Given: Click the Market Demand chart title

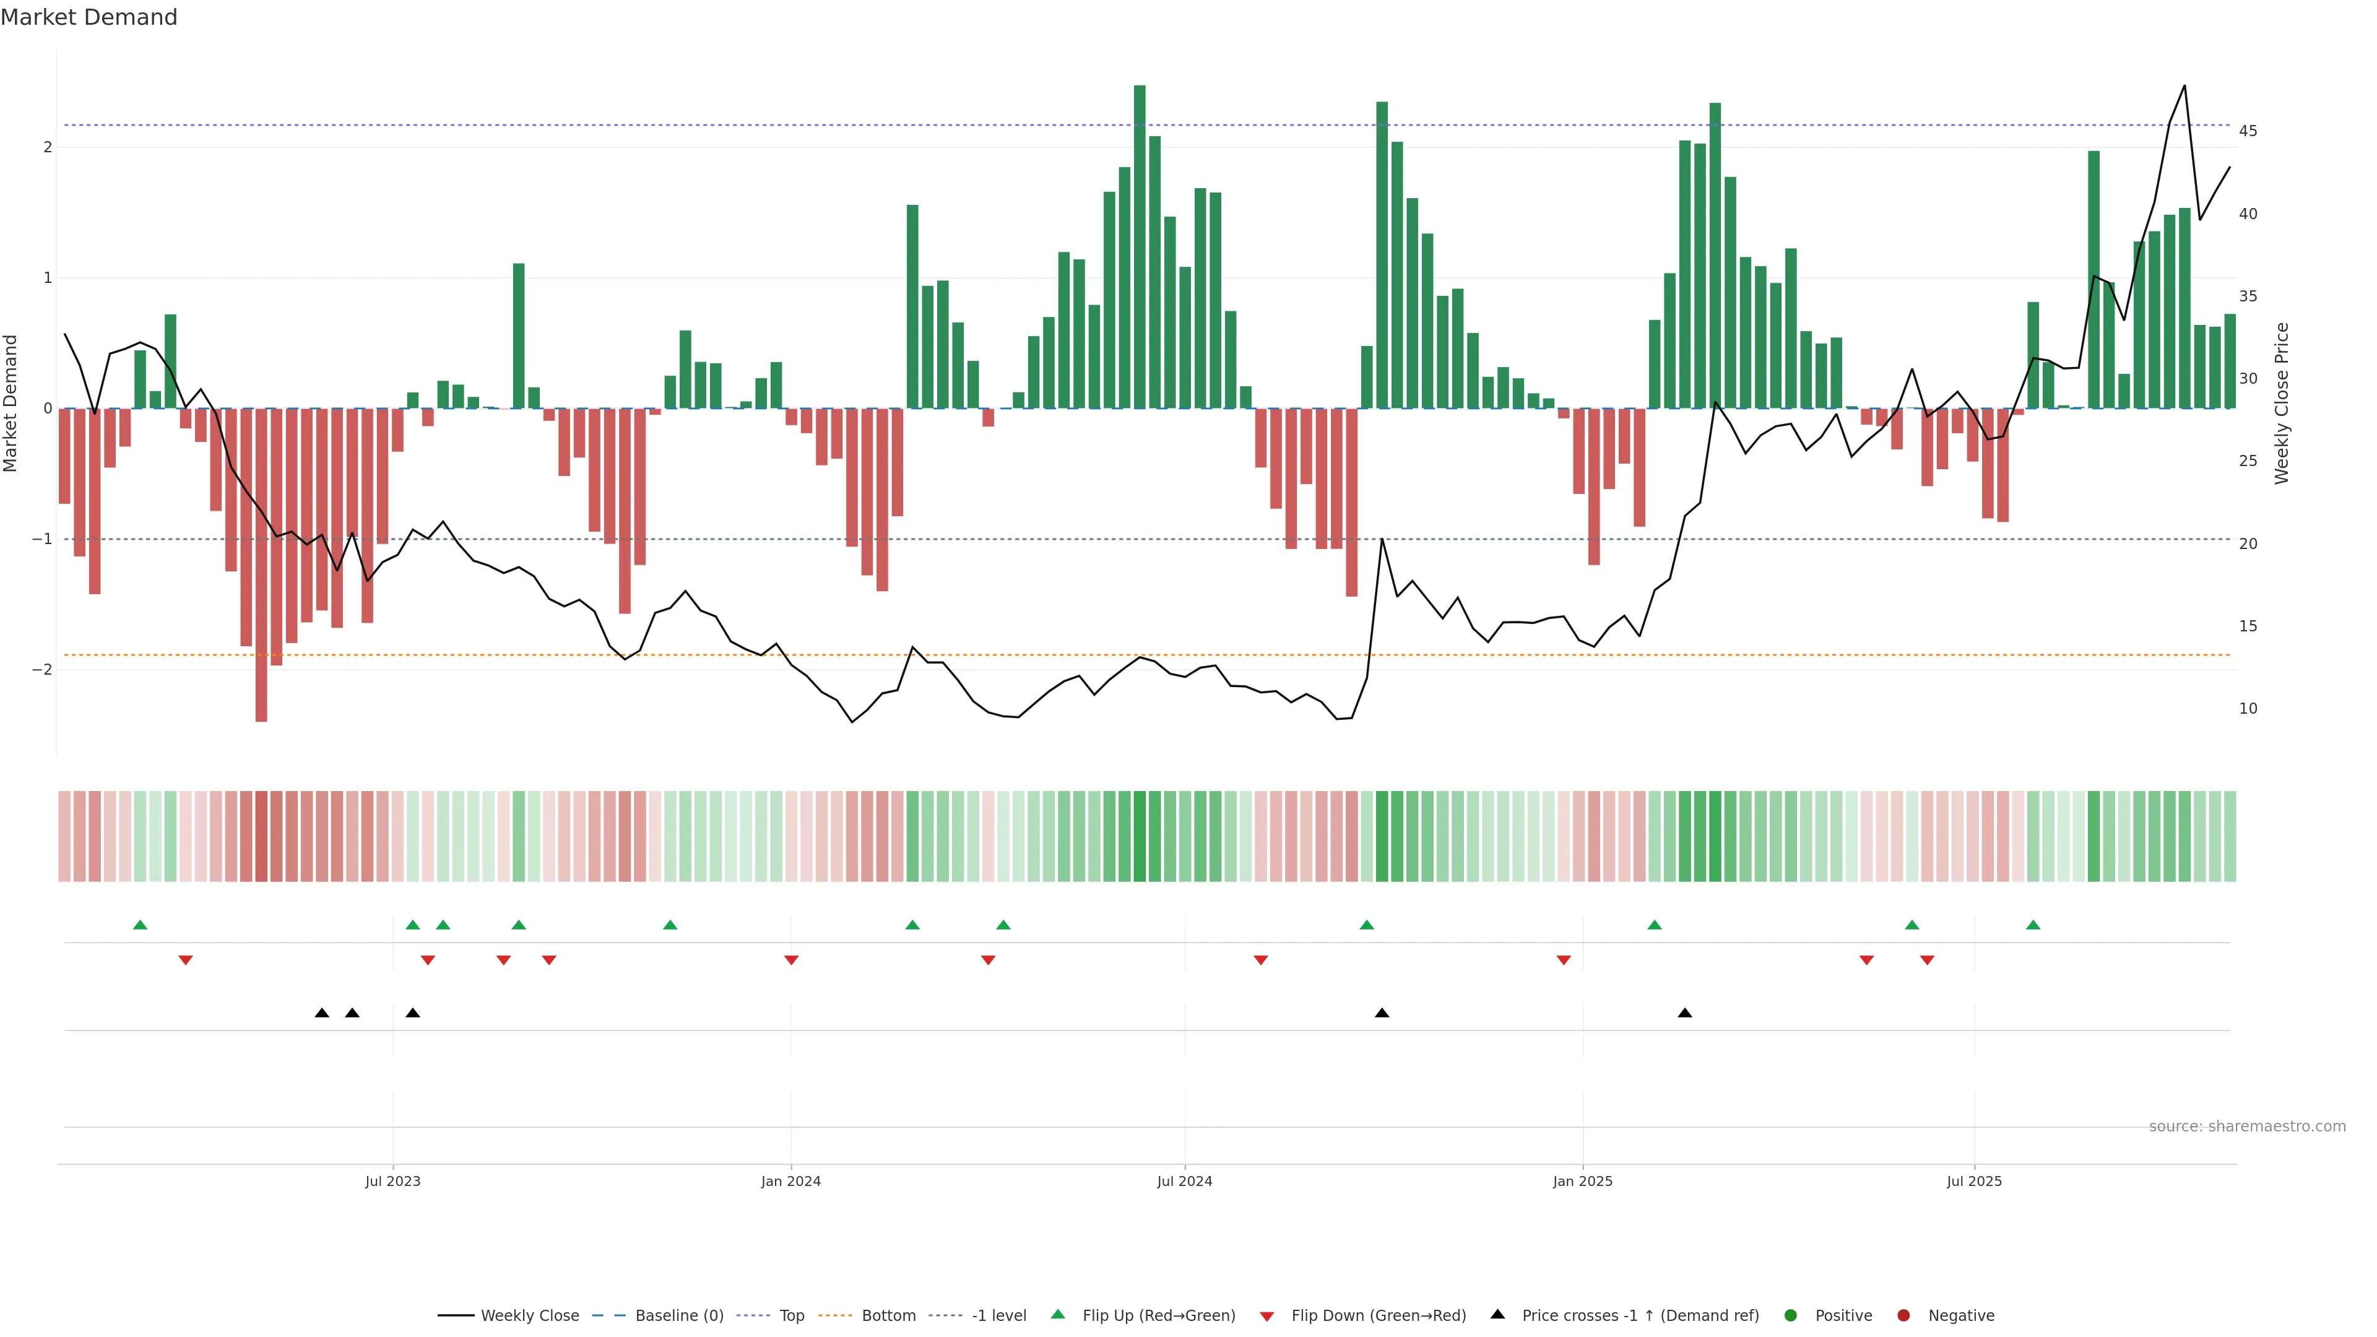Looking at the screenshot, I should [x=89, y=17].
